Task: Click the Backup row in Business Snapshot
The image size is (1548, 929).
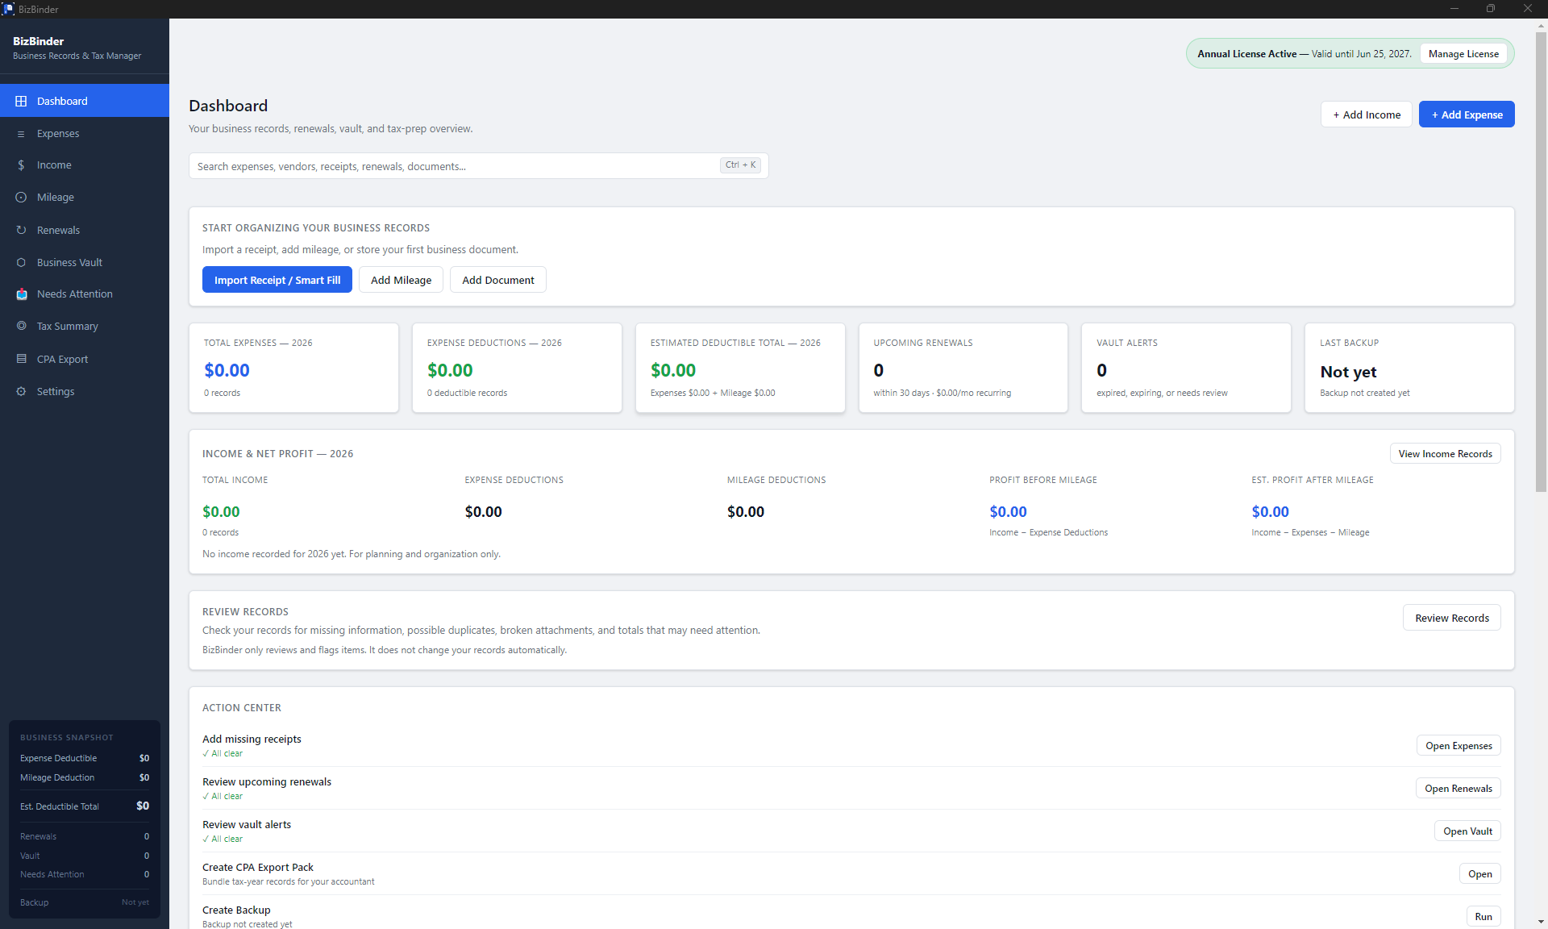Action: 85,902
